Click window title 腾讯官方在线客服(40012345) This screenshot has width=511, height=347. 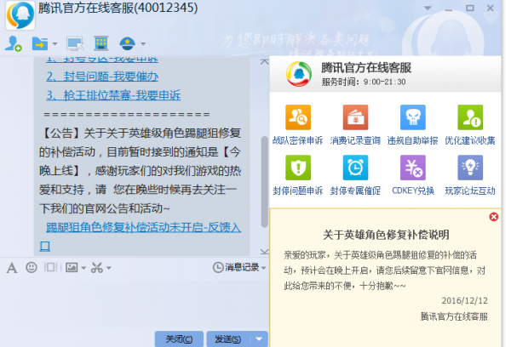click(118, 9)
